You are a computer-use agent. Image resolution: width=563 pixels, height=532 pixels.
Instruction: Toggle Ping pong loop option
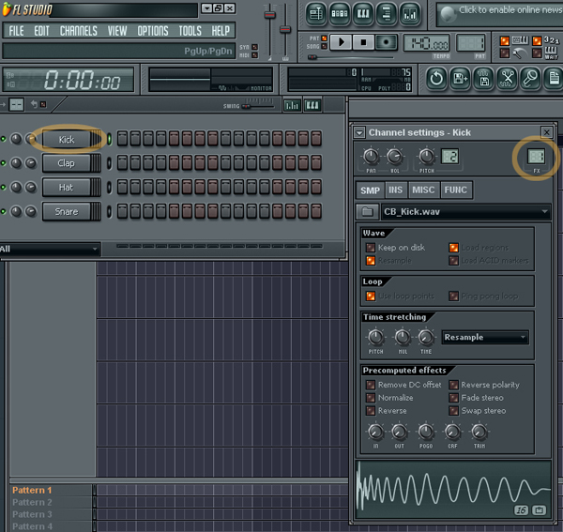(x=453, y=296)
